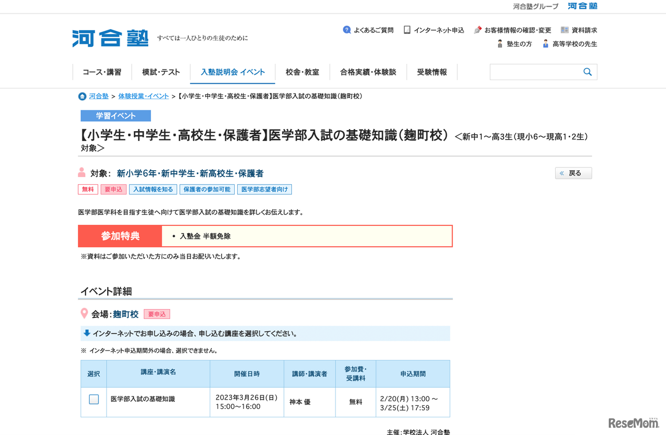The width and height of the screenshot is (666, 435).
Task: Click the 無料 tag under the target line
Action: [88, 189]
